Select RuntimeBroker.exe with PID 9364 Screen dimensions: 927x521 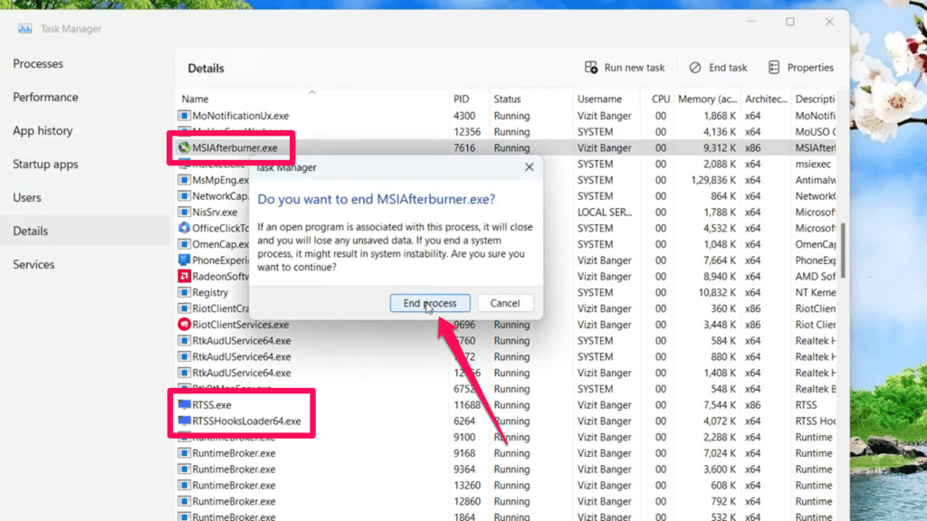(x=507, y=469)
